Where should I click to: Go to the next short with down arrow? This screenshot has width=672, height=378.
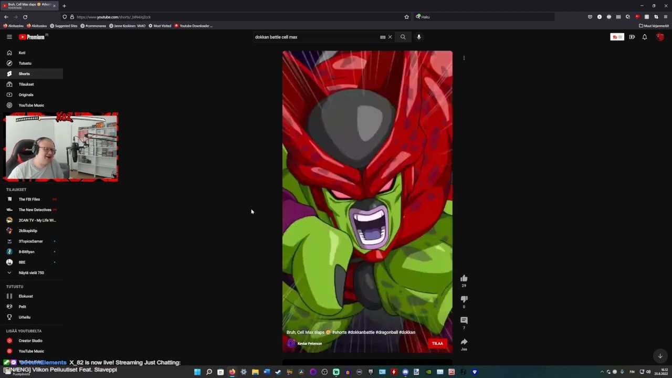pos(660,356)
